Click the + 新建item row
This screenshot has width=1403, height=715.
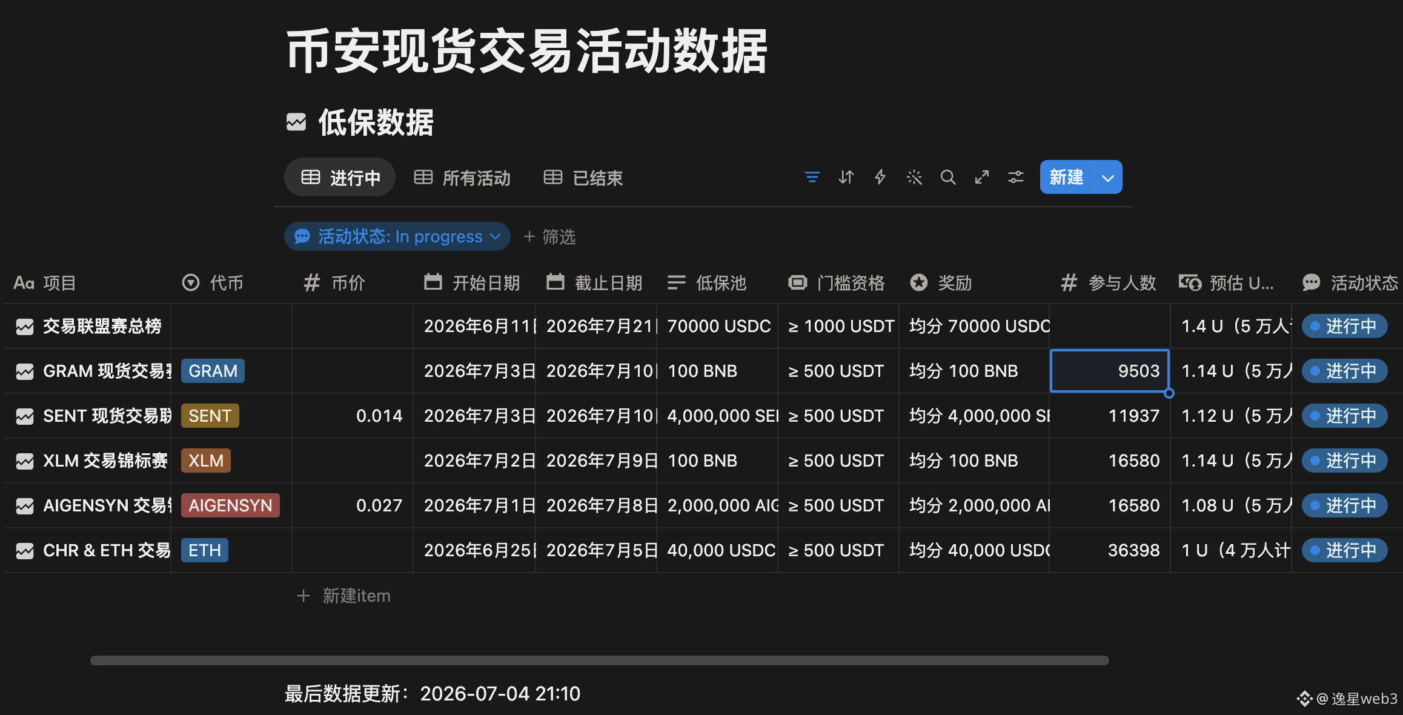(x=343, y=596)
